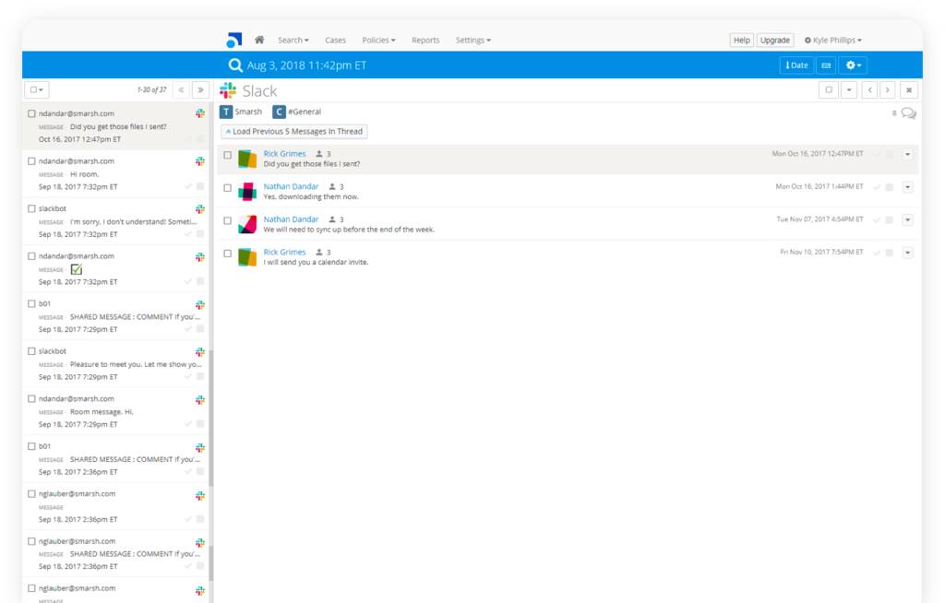This screenshot has width=945, height=603.
Task: Click the 'Aug 3, 2018 11:42pm ET' search title
Action: coord(306,65)
